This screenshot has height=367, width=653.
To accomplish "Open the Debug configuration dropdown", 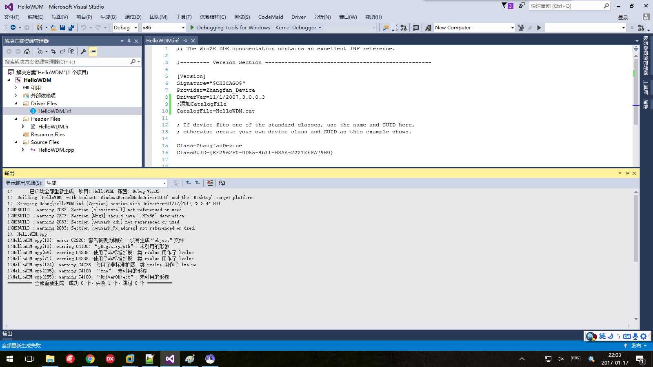I will click(x=126, y=28).
